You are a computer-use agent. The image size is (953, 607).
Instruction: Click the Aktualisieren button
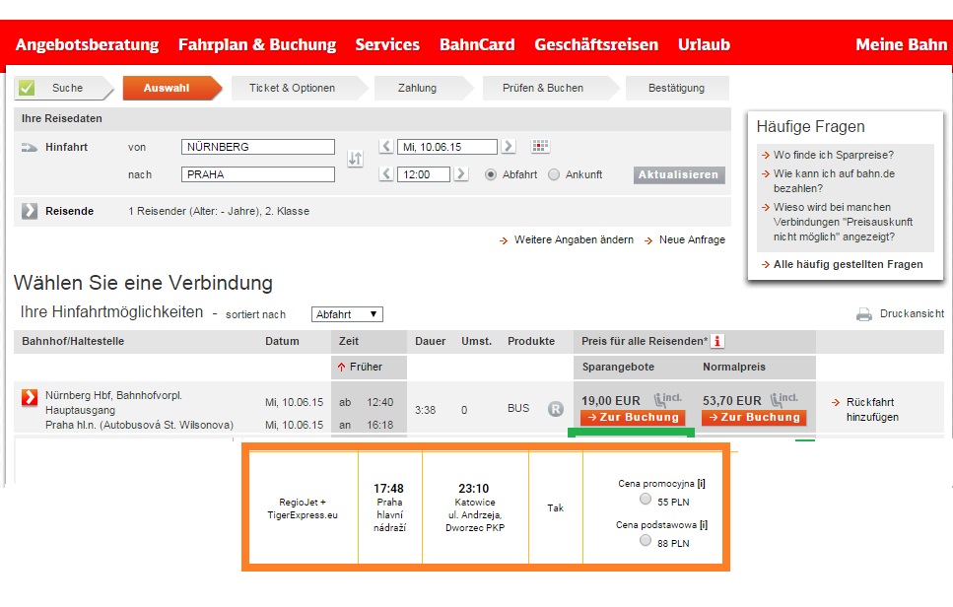678,175
